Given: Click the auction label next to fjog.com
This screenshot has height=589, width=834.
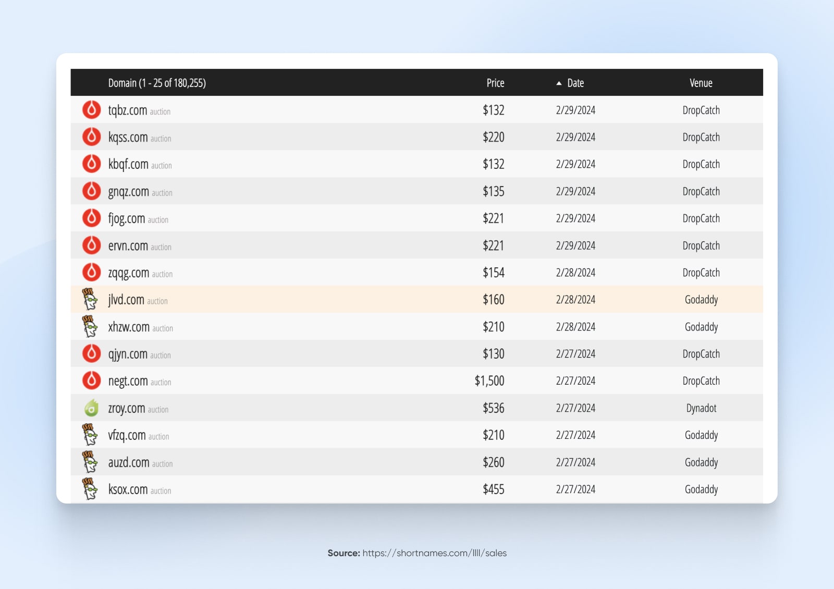Looking at the screenshot, I should click(x=158, y=219).
